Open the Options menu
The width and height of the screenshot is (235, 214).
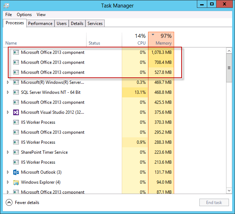pos(24,15)
